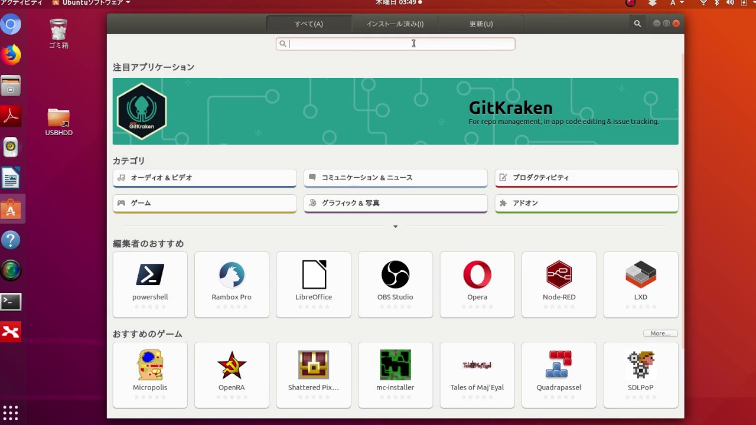756x425 pixels.
Task: Open the Opera app tile
Action: (477, 285)
